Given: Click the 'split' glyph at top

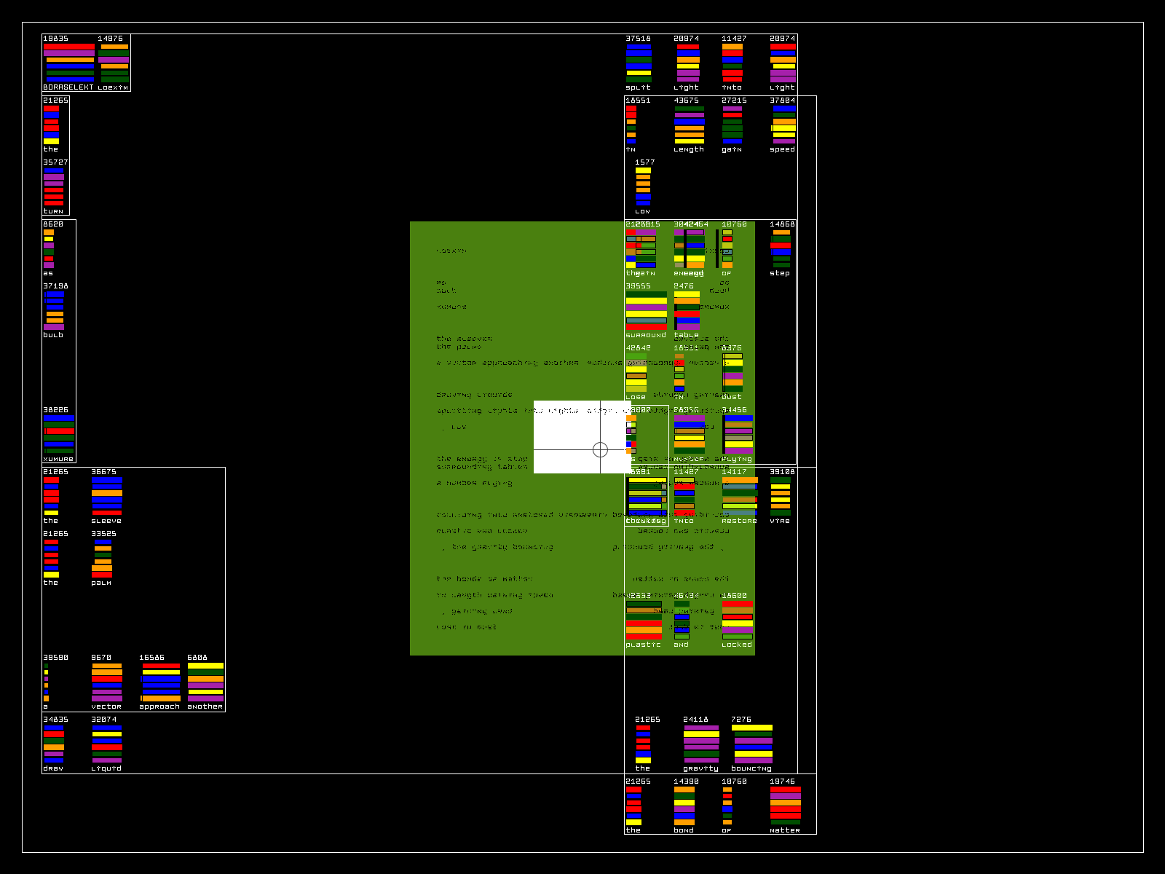Looking at the screenshot, I should (639, 63).
